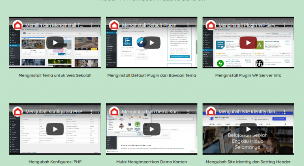304x166 pixels.
Task: Click the 'Mengubah Konfigurasi PHP' overlay title
Action: 53,112
